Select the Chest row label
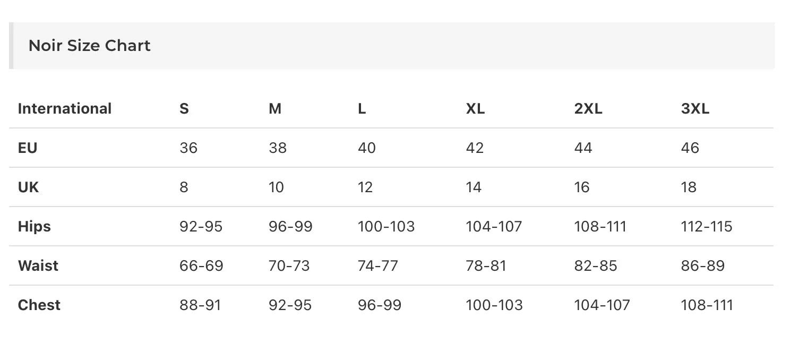Screen dimensions: 790x343 [x=39, y=305]
